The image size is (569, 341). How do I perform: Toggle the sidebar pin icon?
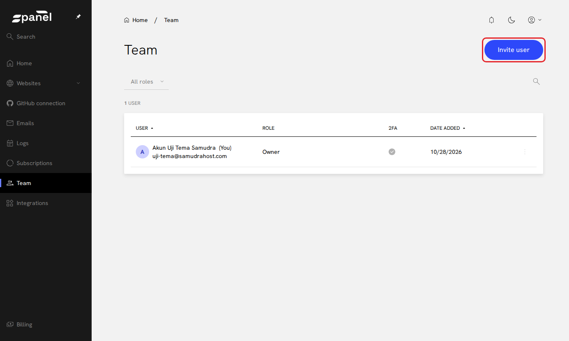[78, 17]
